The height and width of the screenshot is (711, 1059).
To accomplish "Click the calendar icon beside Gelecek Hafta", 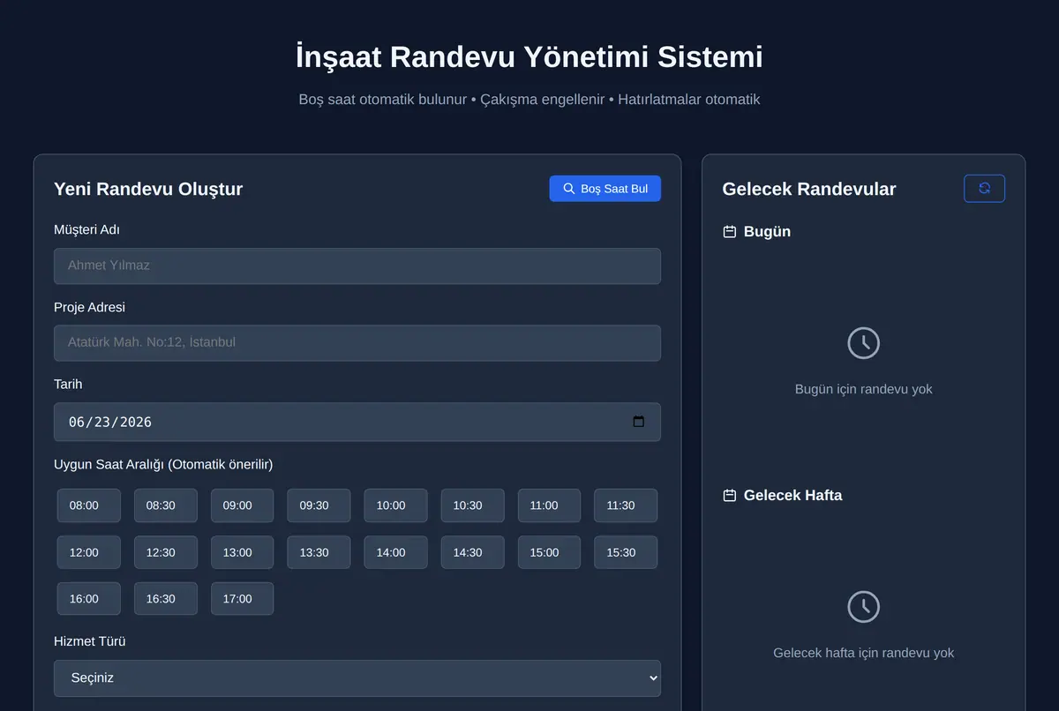I will [x=730, y=496].
